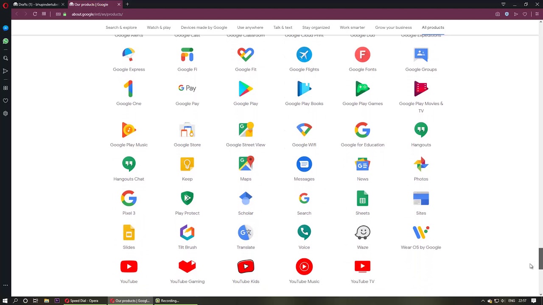The image size is (543, 305).
Task: Click the Scholar icon
Action: [x=246, y=198]
